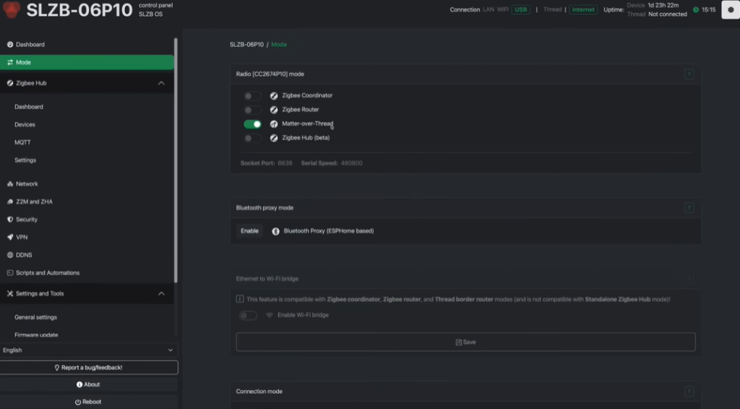Enable the Zigbee Hub (beta) toggle
This screenshot has width=740, height=409.
tap(252, 138)
